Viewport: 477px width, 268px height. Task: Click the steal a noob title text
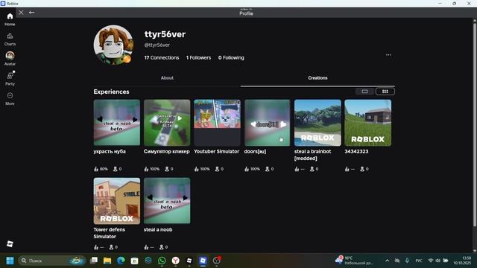coord(158,230)
